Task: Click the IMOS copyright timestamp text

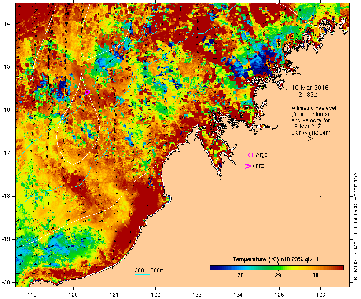Action: (356, 226)
